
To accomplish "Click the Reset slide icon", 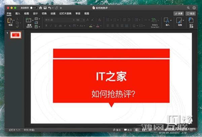I will click(x=36, y=23).
